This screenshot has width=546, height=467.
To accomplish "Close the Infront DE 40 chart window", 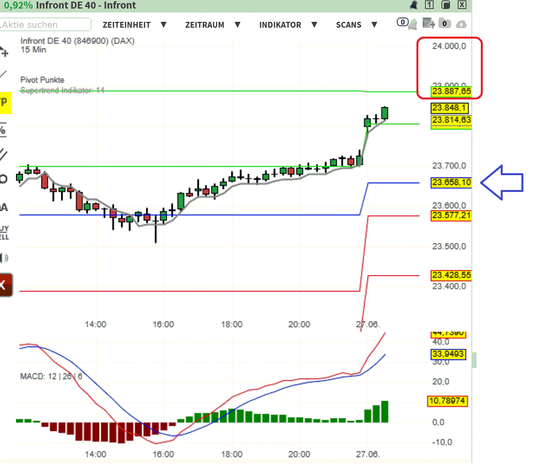I will pyautogui.click(x=462, y=5).
